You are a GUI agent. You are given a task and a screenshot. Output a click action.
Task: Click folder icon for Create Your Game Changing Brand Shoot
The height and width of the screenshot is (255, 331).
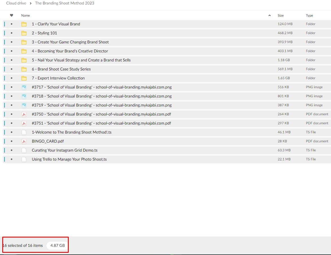(24, 42)
